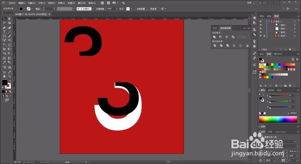Select the Eyedropper tool
Viewport: 301px width, 164px height.
click(x=5, y=62)
